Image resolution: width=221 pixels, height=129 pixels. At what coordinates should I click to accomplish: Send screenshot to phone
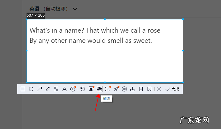point(141,89)
